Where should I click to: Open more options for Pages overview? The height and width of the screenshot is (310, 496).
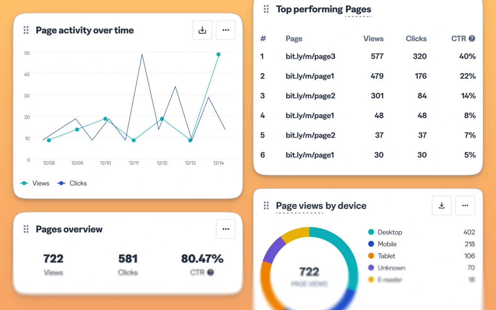click(x=226, y=229)
